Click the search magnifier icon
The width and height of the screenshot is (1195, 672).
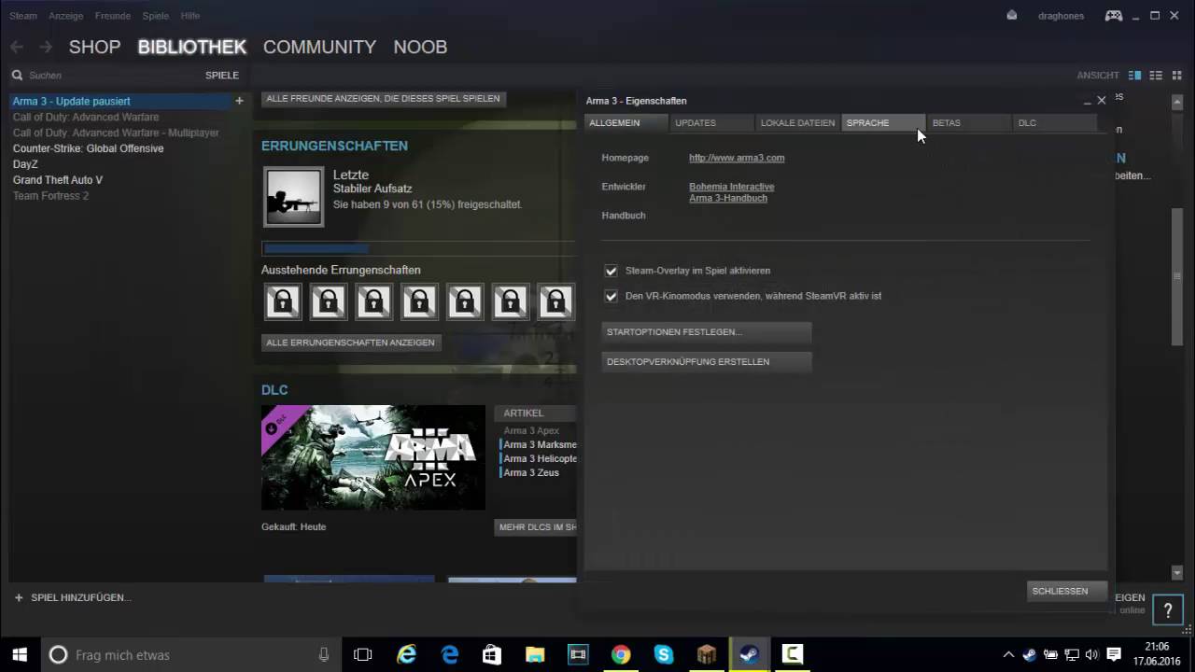pyautogui.click(x=17, y=76)
